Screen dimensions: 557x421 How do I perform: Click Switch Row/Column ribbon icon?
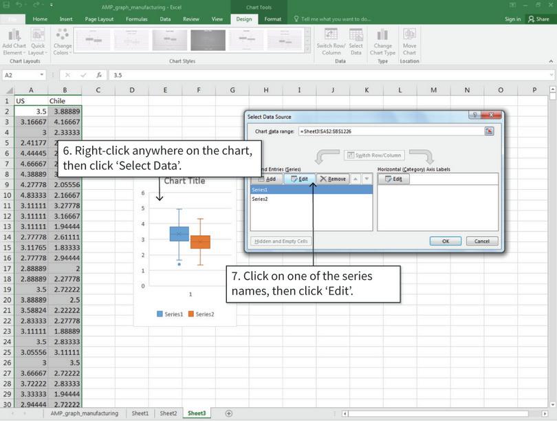pyautogui.click(x=331, y=42)
